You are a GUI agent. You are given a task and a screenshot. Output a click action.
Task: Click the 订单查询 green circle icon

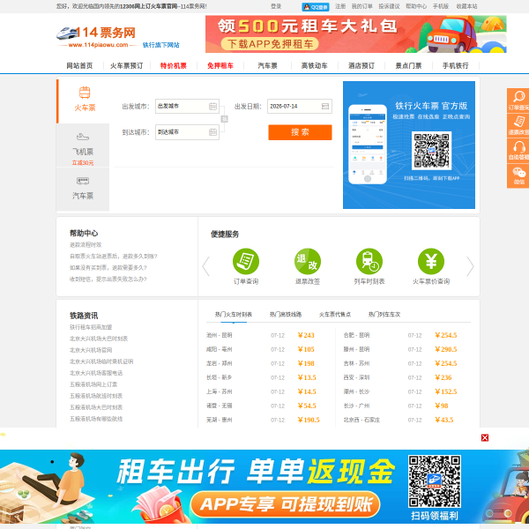click(246, 262)
